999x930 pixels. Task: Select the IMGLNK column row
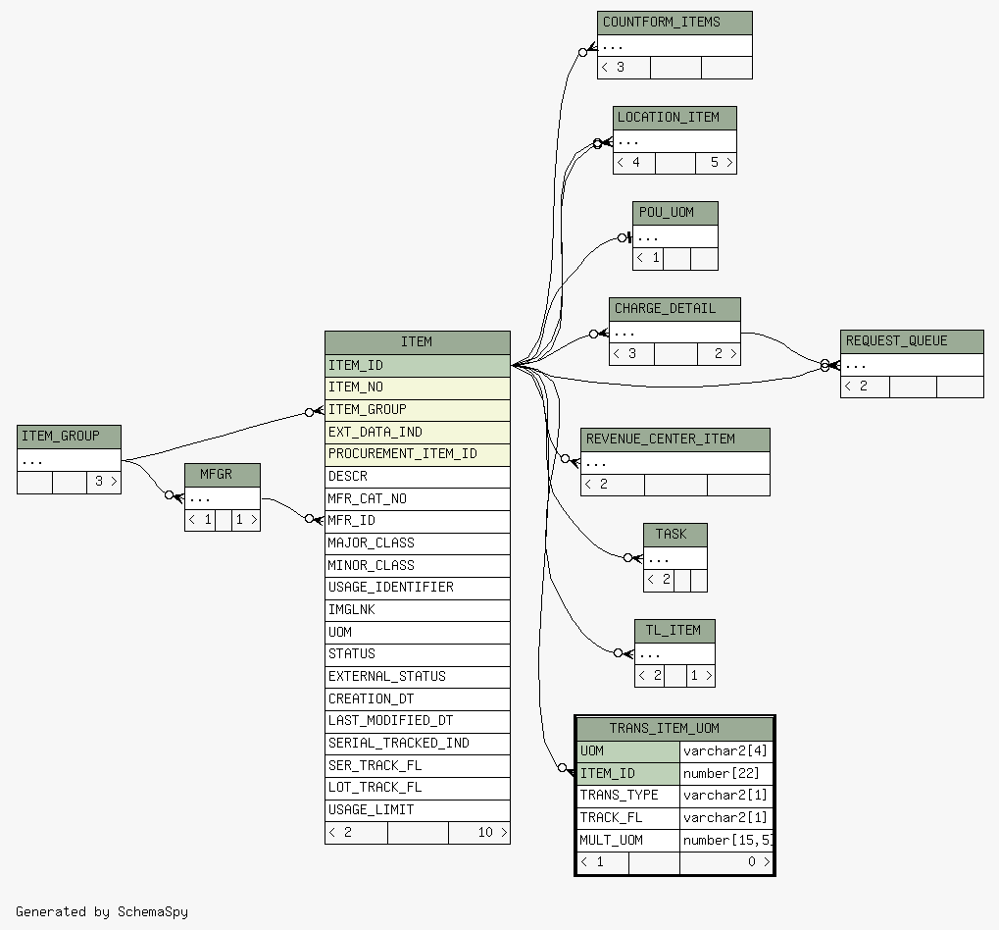[x=418, y=610]
